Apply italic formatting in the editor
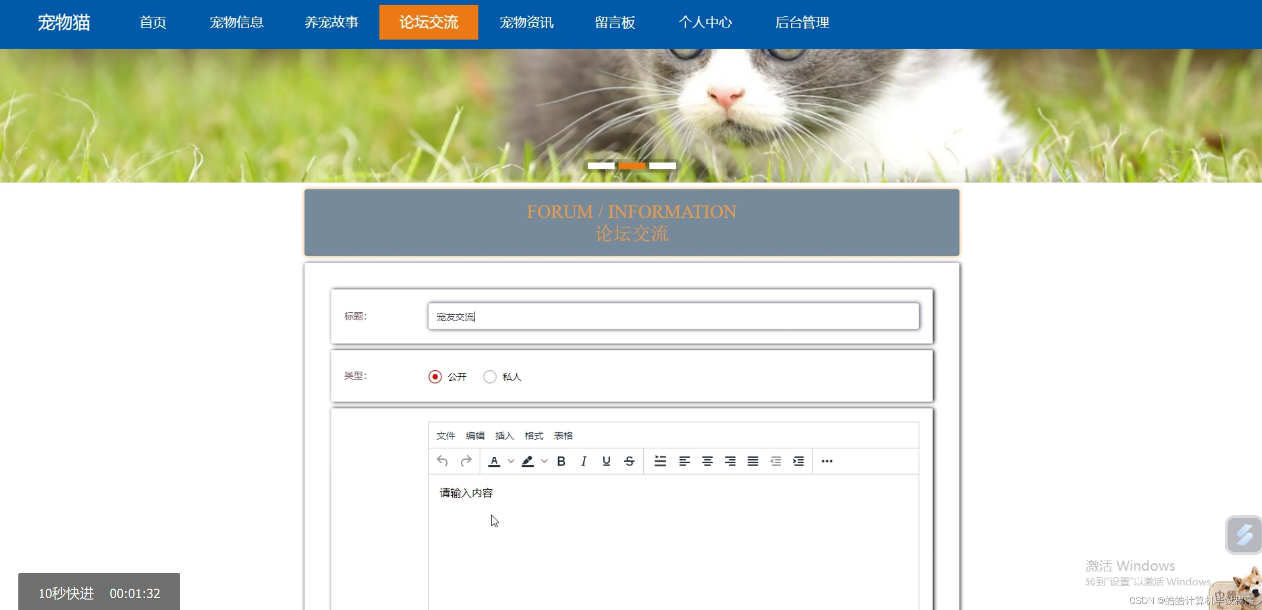Image resolution: width=1262 pixels, height=610 pixels. 584,461
